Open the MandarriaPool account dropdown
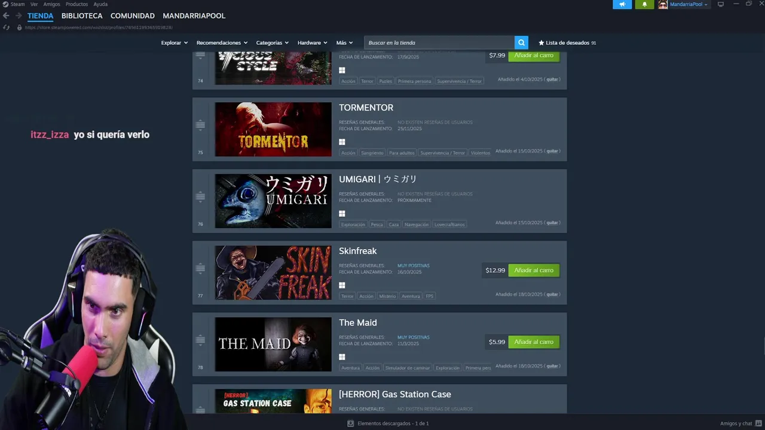765x430 pixels. (x=688, y=4)
